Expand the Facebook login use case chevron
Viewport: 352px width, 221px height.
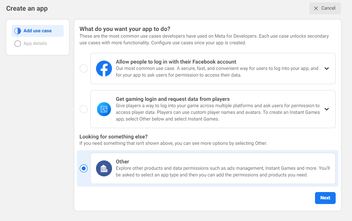click(327, 69)
